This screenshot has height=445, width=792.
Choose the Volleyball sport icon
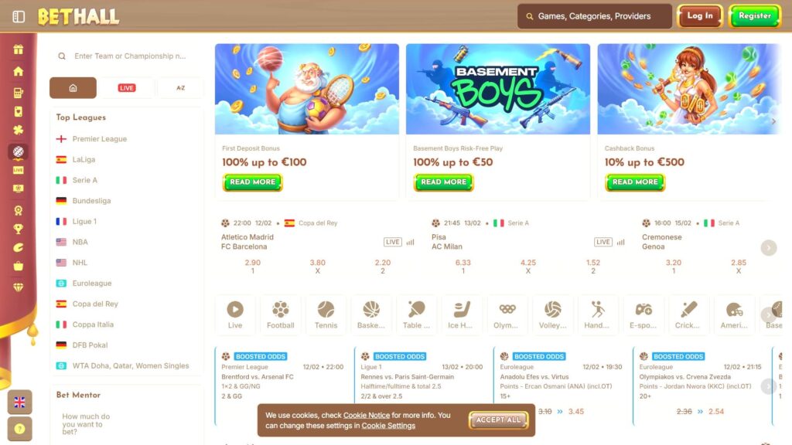(x=552, y=314)
